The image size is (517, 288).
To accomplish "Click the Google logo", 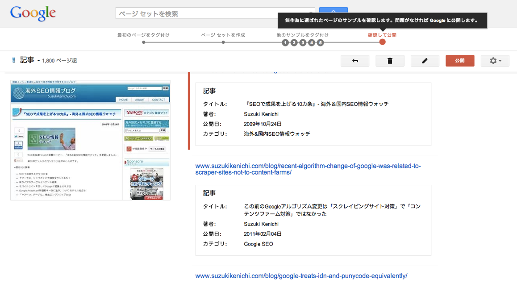I will (33, 14).
